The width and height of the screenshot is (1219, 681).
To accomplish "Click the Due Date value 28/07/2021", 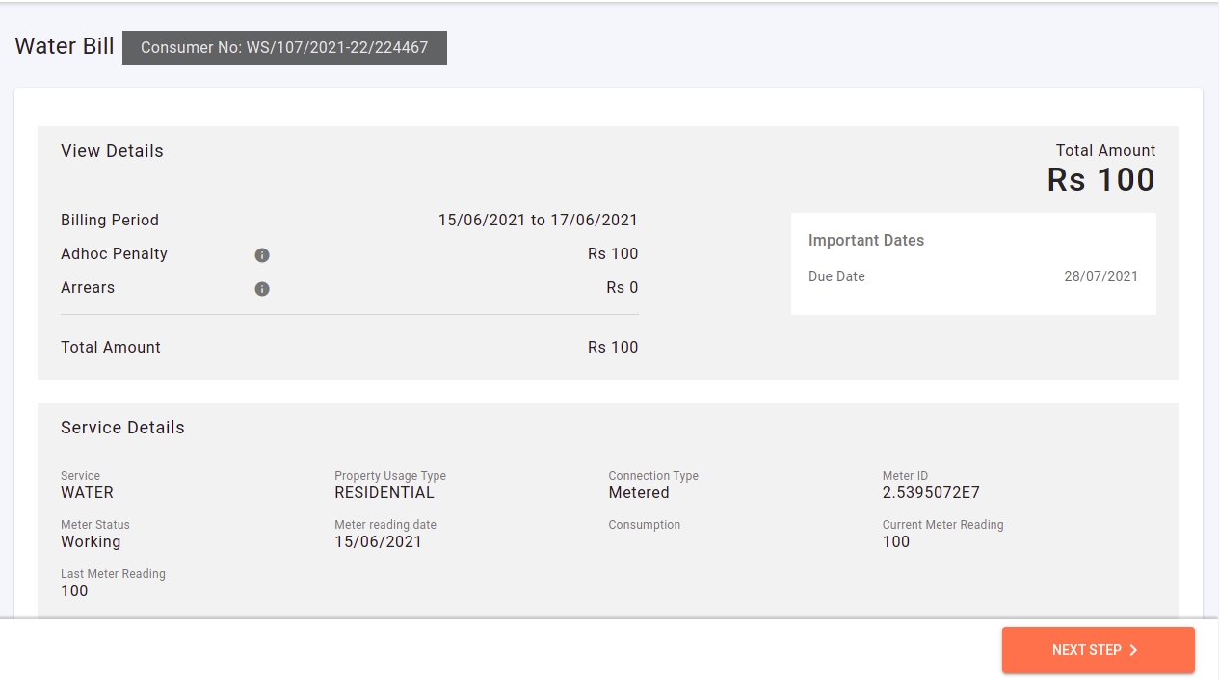I will click(x=1100, y=276).
